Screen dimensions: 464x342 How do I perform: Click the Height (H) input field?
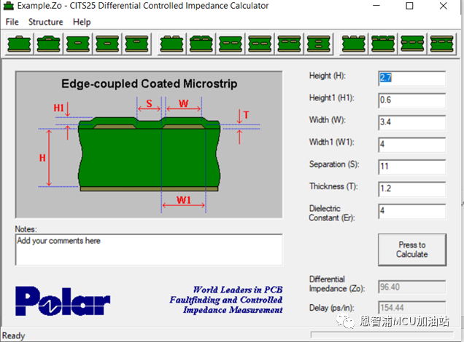coord(411,78)
